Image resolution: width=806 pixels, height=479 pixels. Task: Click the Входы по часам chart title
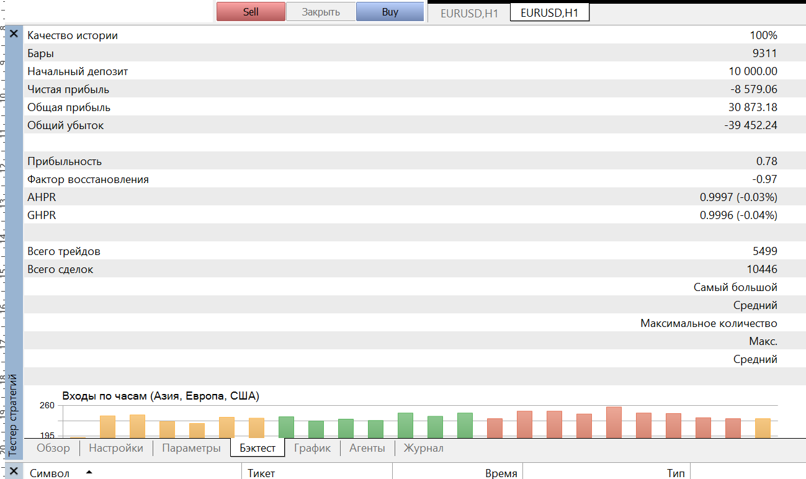pos(161,396)
